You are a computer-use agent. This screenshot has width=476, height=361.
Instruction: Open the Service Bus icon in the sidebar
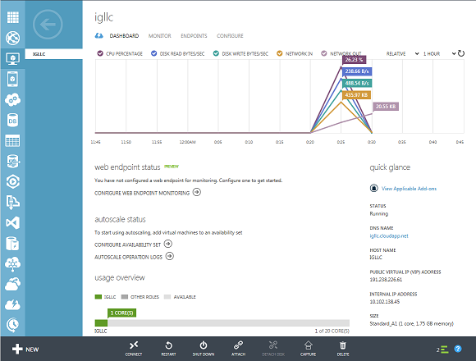click(x=13, y=202)
